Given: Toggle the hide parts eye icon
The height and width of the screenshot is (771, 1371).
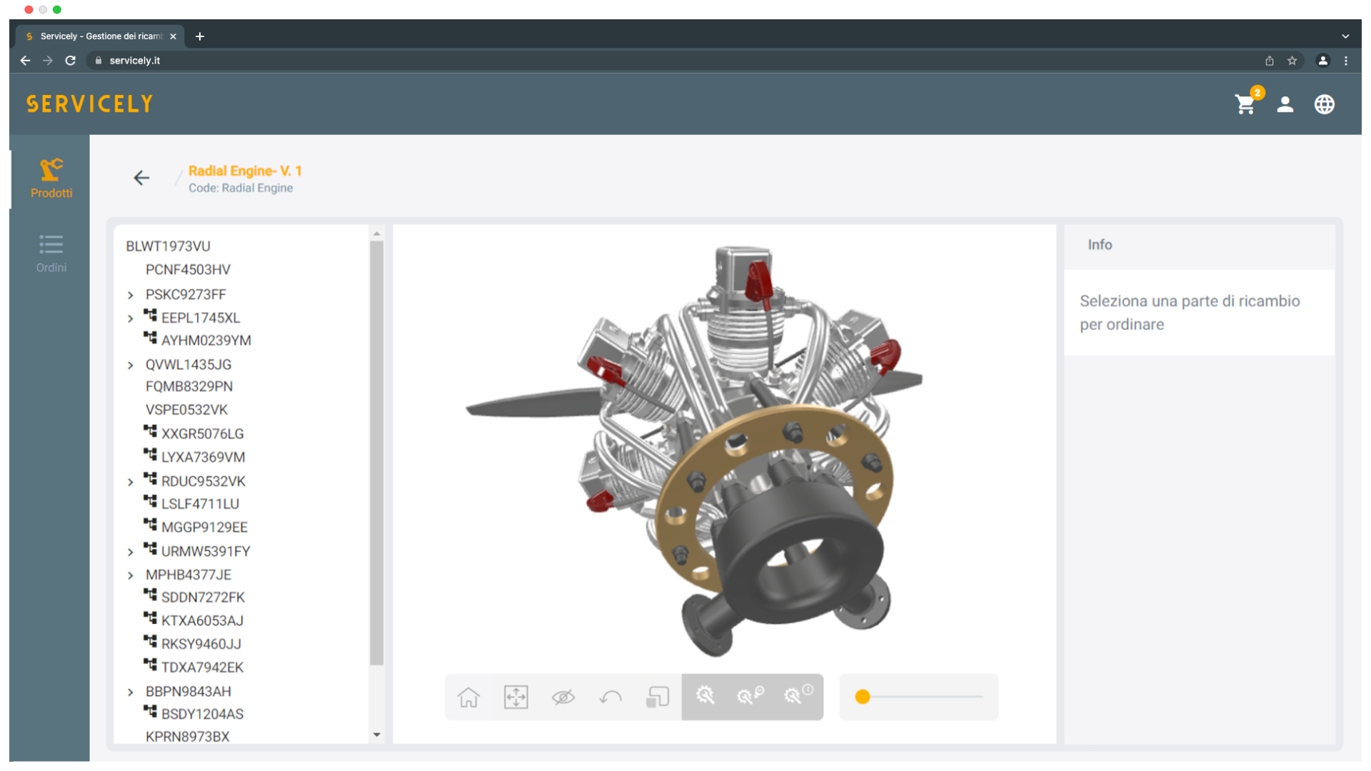Looking at the screenshot, I should [x=563, y=697].
